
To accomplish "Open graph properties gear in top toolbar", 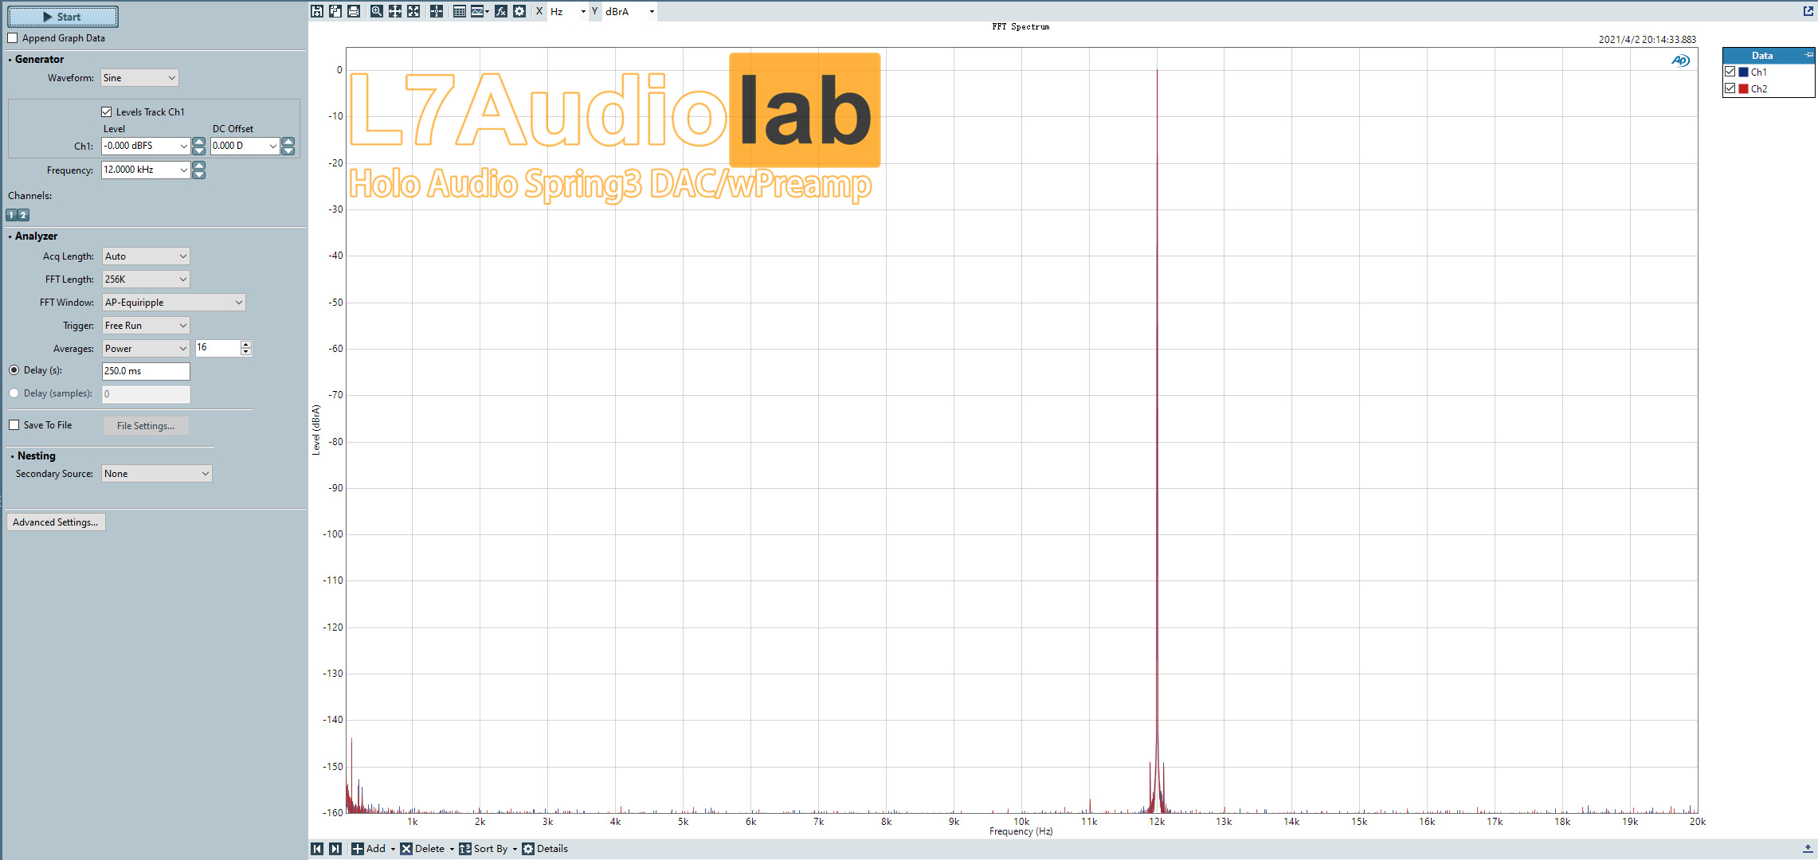I will [x=519, y=11].
